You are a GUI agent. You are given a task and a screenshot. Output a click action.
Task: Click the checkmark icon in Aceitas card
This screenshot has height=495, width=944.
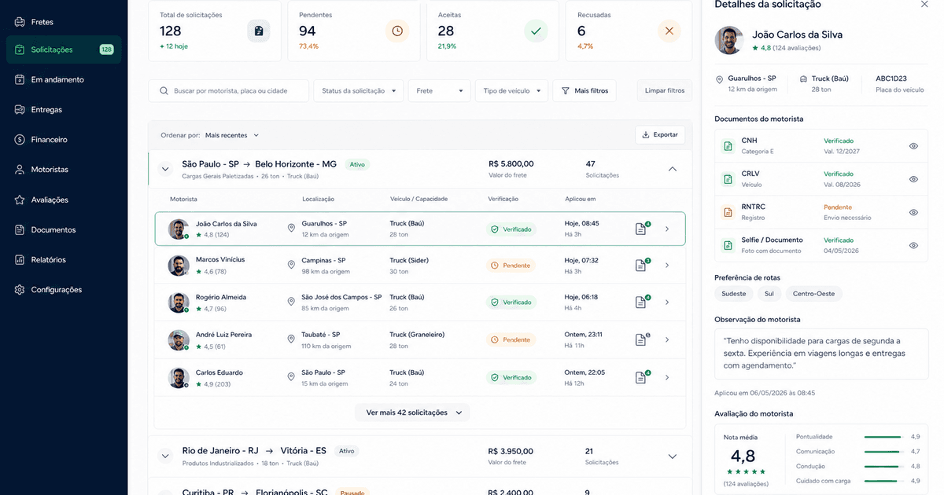[536, 31]
